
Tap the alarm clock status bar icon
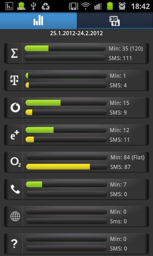[122, 6]
